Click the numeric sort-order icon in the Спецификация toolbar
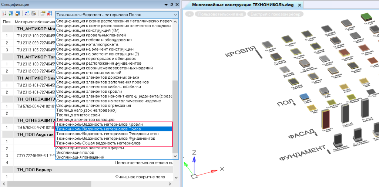379x187 pixels. (4, 14)
